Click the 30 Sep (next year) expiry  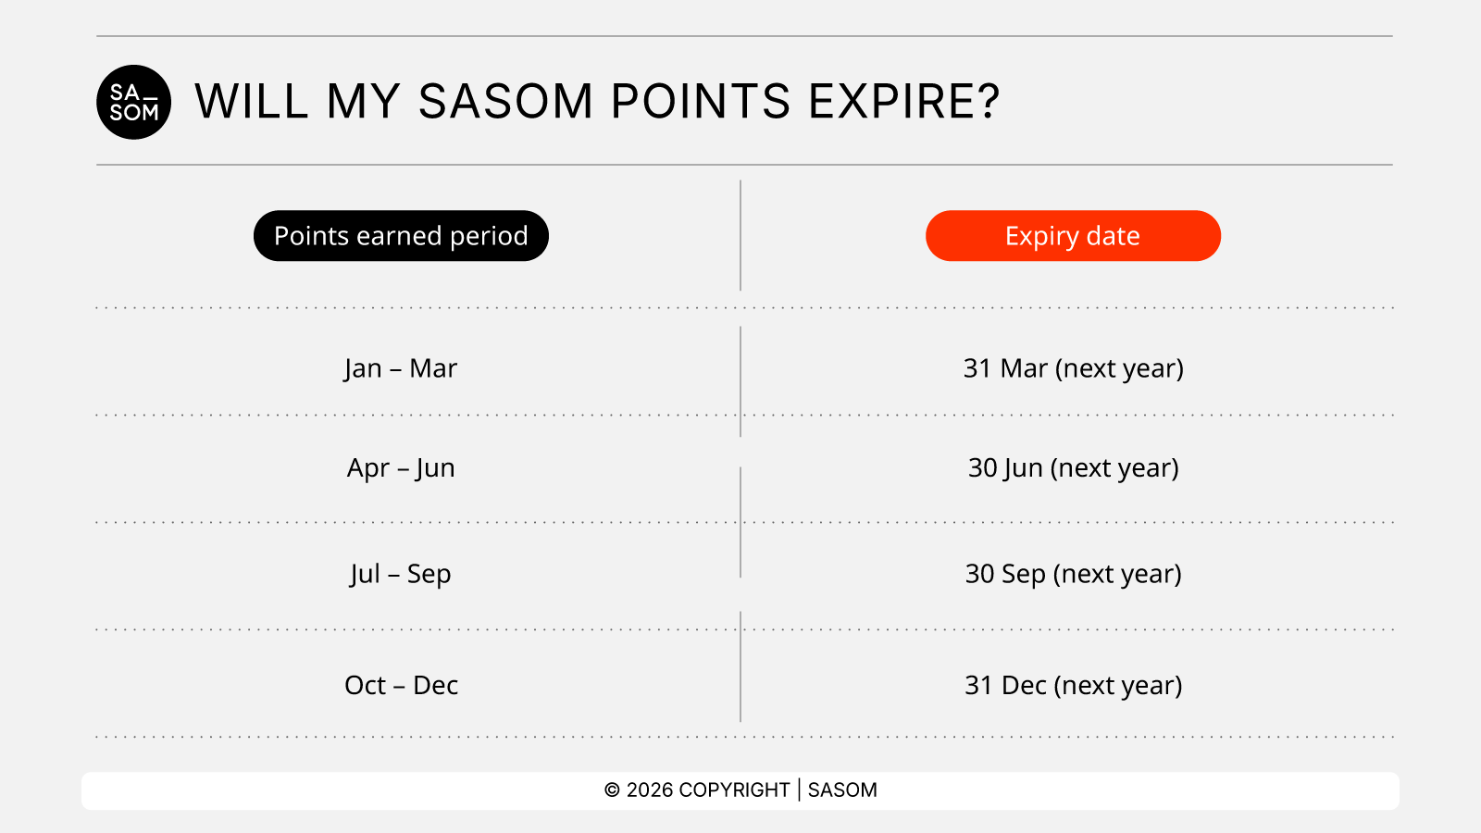click(1073, 574)
